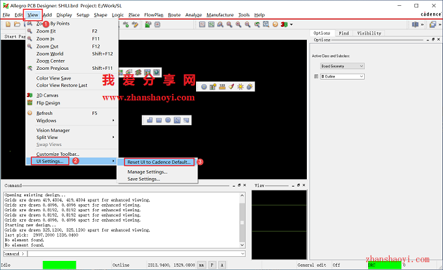The height and width of the screenshot is (270, 443).
Task: Switch to the Visibility tab
Action: click(369, 33)
